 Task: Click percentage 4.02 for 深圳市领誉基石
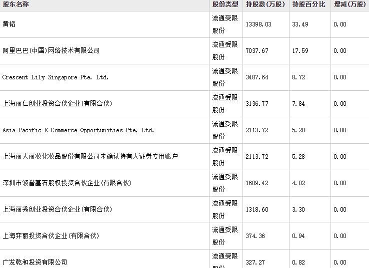(298, 183)
